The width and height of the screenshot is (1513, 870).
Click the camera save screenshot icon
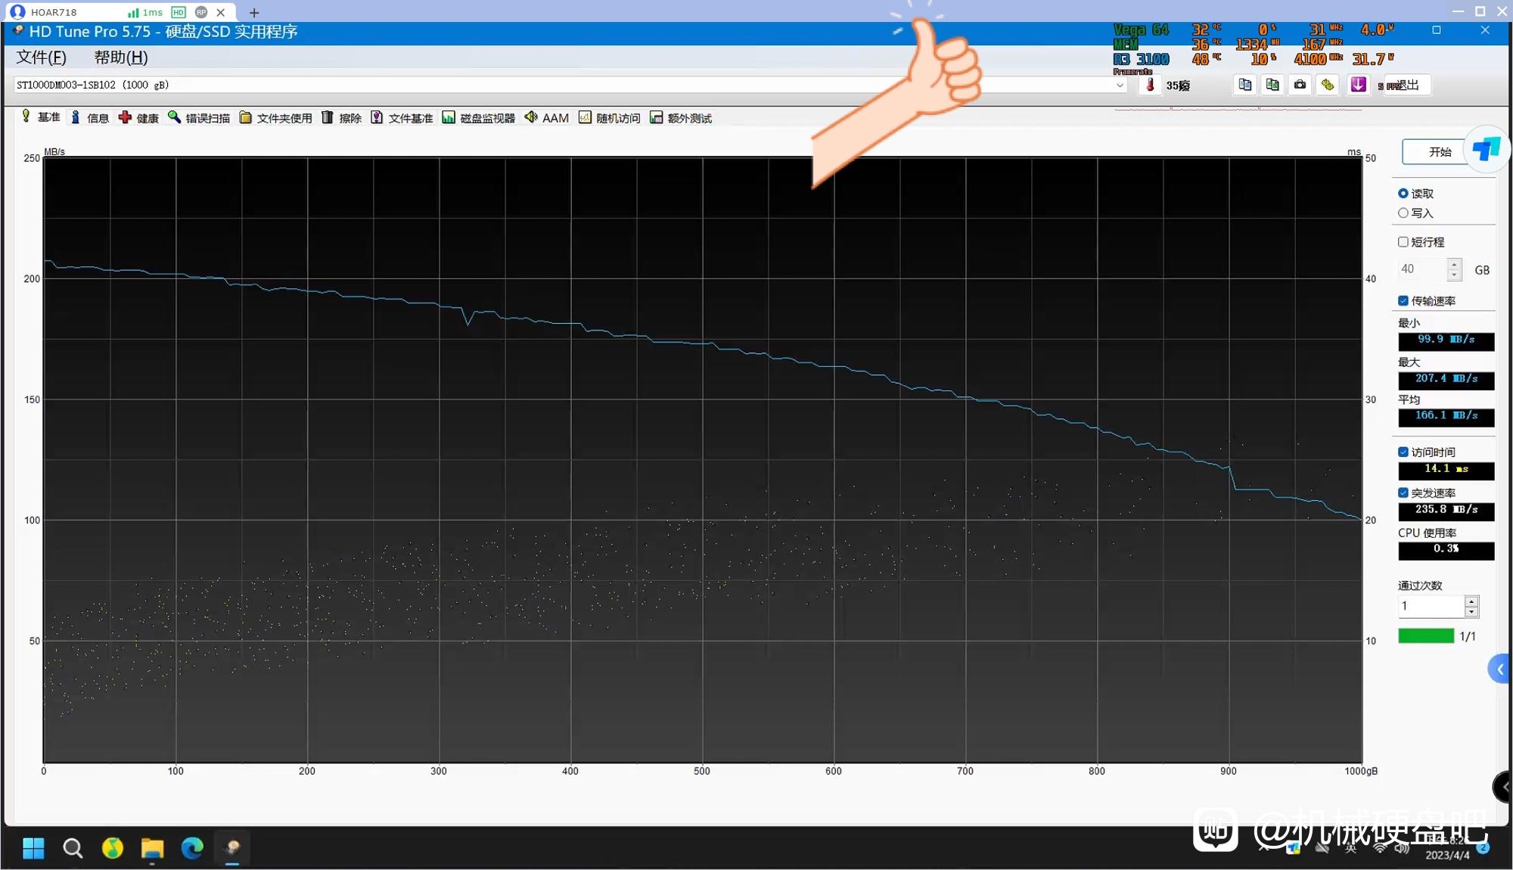(1300, 85)
